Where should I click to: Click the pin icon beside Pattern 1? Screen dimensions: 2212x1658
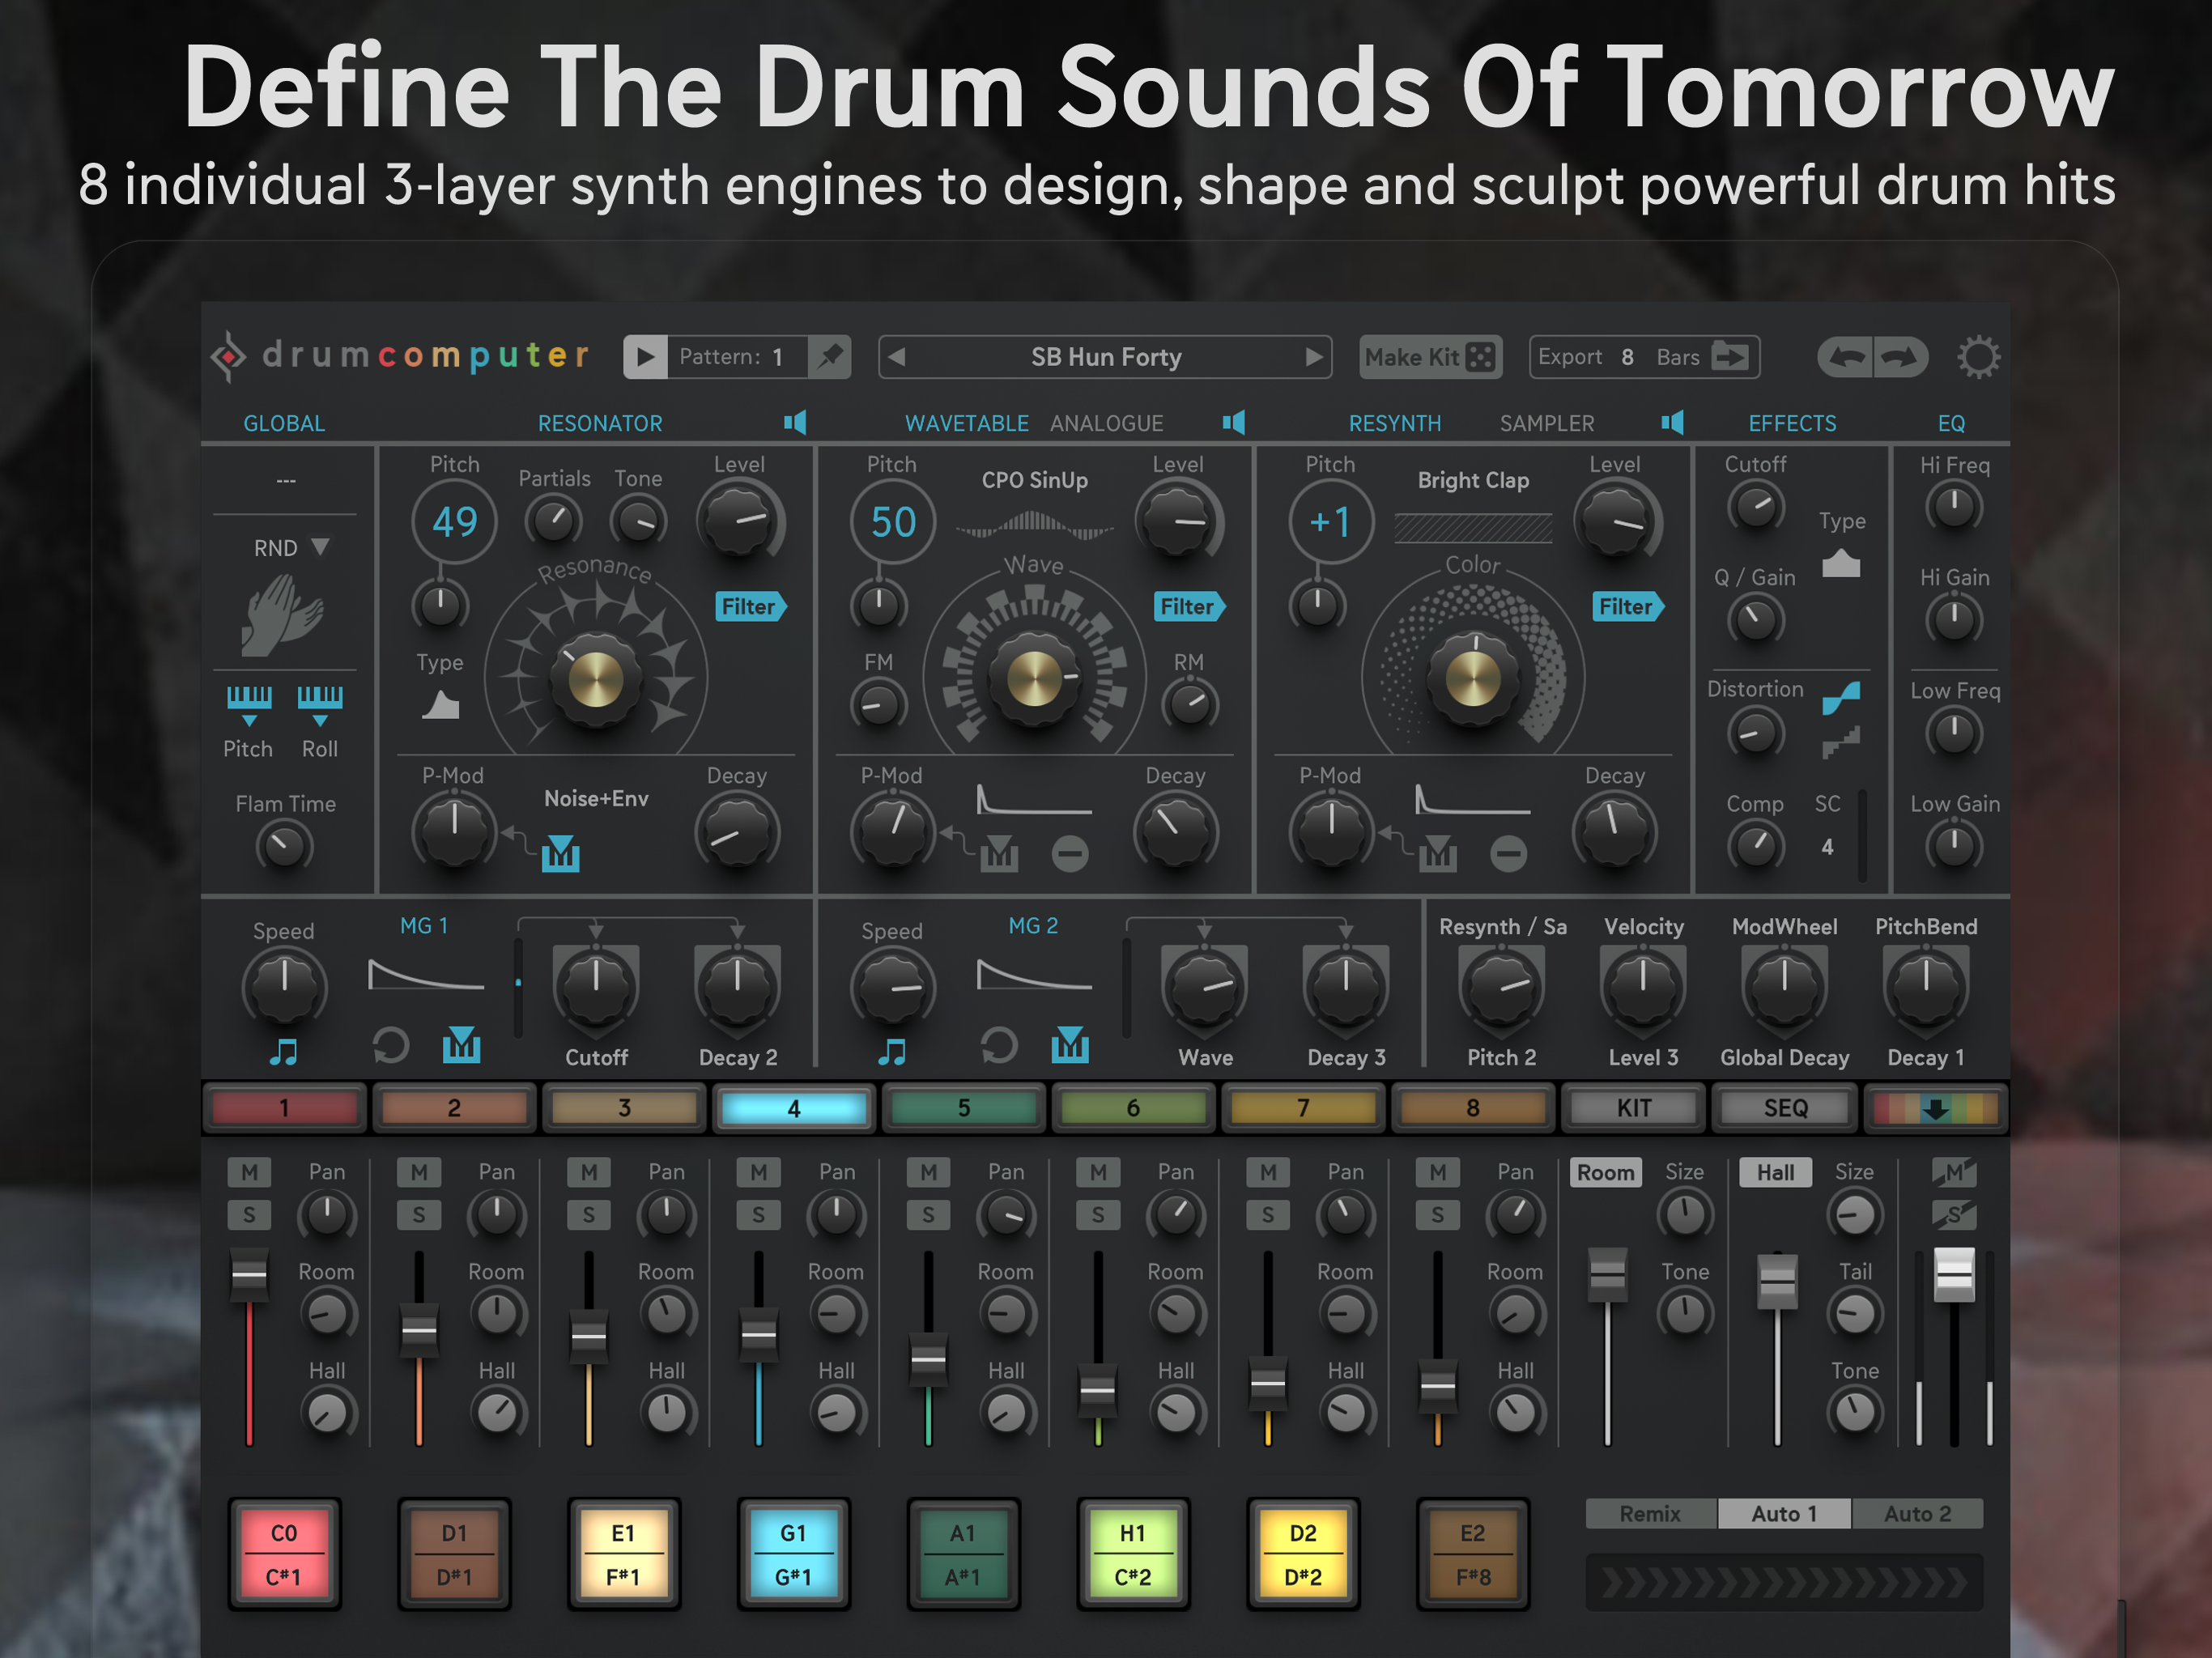829,357
